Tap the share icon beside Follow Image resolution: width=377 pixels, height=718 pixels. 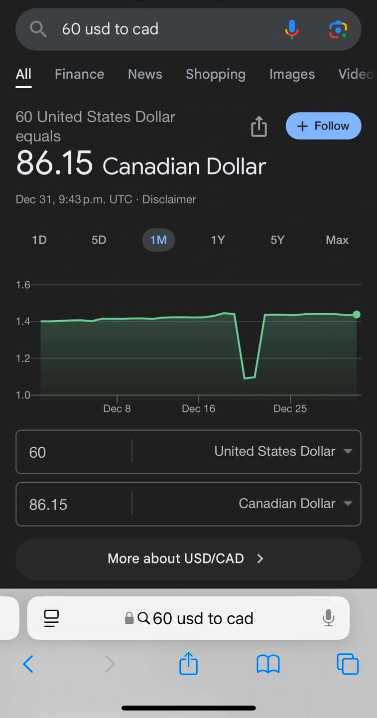[259, 126]
